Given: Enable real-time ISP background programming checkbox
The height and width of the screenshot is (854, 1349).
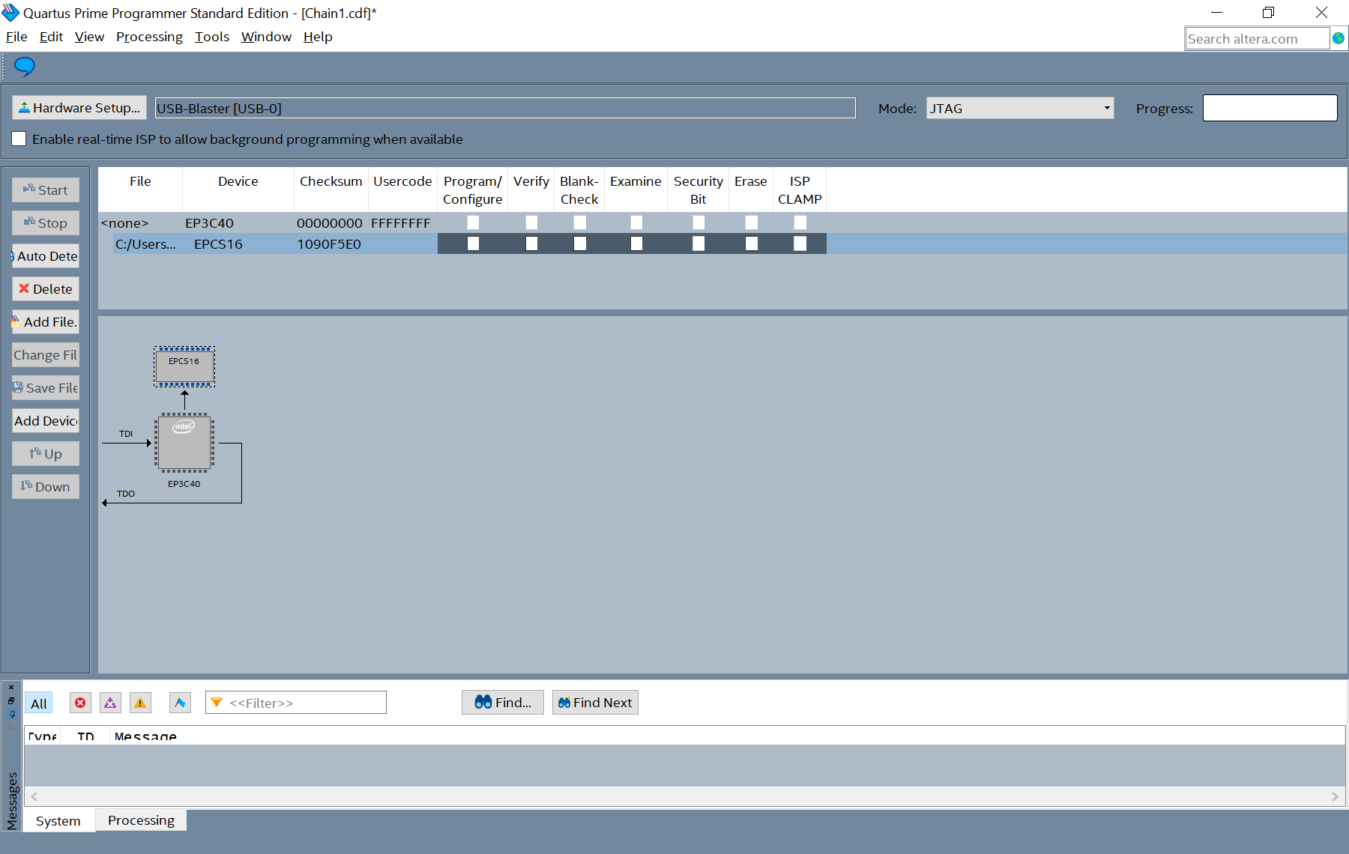Looking at the screenshot, I should tap(19, 139).
